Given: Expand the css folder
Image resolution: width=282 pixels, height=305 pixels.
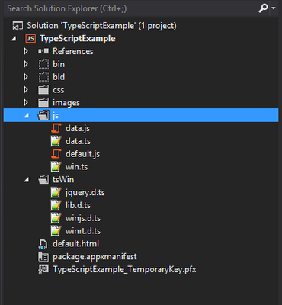Looking at the screenshot, I should pos(26,89).
